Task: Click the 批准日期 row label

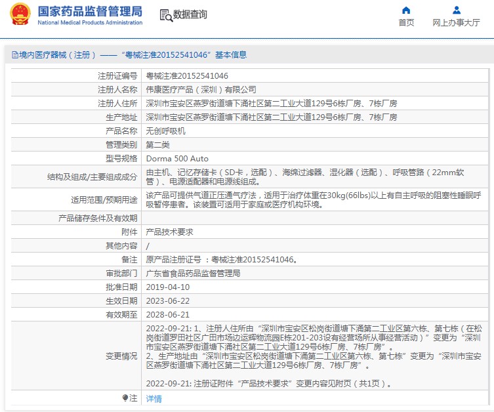Action: pyautogui.click(x=121, y=287)
